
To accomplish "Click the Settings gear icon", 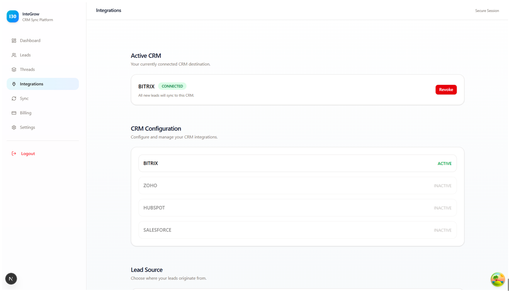I will pos(13,127).
